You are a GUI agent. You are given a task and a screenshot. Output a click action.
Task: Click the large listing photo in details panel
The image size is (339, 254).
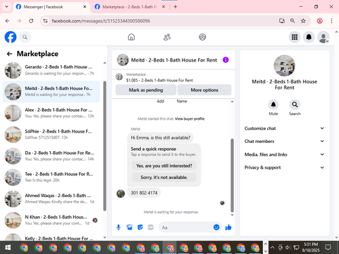click(284, 66)
